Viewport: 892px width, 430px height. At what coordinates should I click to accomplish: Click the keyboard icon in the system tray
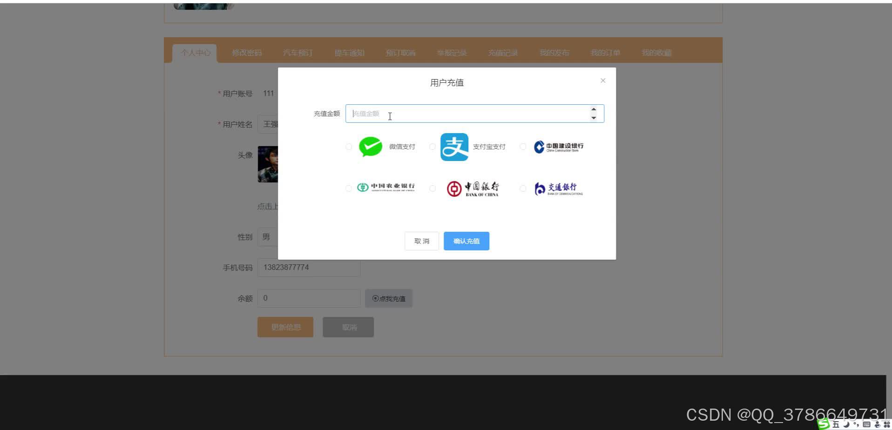point(867,424)
